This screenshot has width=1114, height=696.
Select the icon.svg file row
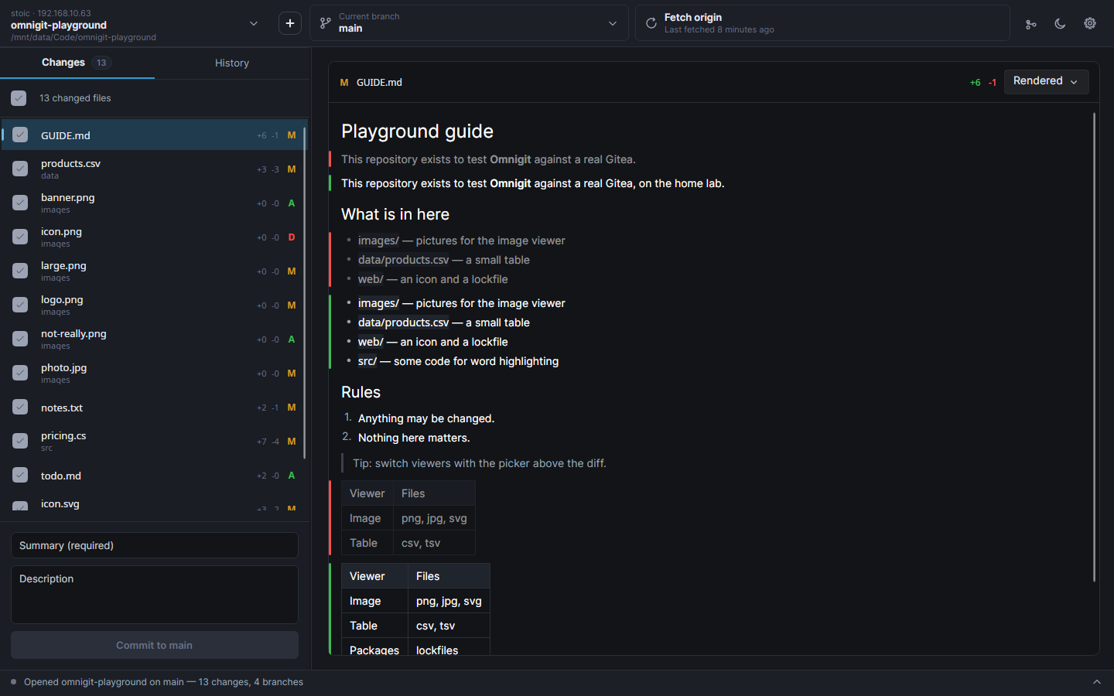pos(153,503)
